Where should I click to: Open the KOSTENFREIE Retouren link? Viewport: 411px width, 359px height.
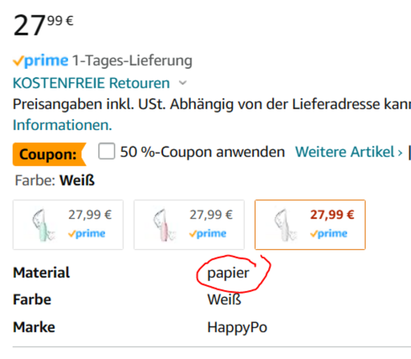click(x=91, y=83)
